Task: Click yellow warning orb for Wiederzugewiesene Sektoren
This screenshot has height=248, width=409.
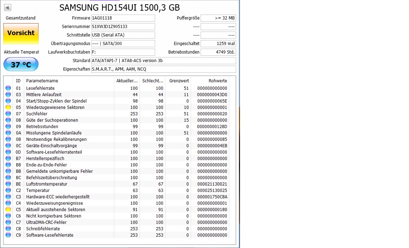Action: [x=9, y=107]
